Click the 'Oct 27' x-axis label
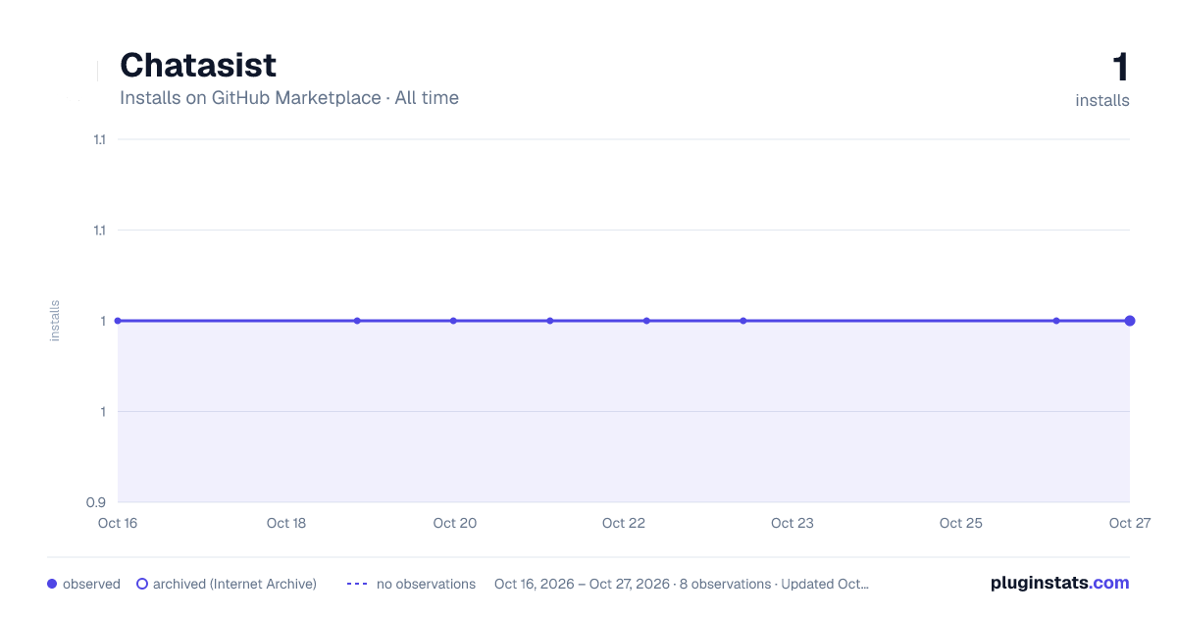The image size is (1177, 618). point(1129,523)
